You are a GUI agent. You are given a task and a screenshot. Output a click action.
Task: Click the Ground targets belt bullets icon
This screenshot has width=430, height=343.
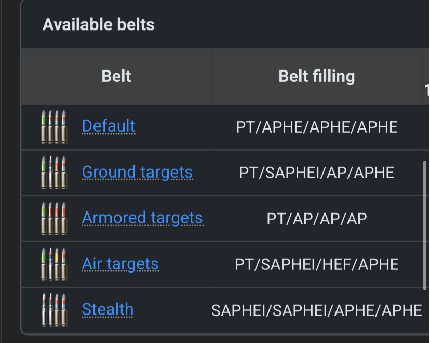click(54, 173)
